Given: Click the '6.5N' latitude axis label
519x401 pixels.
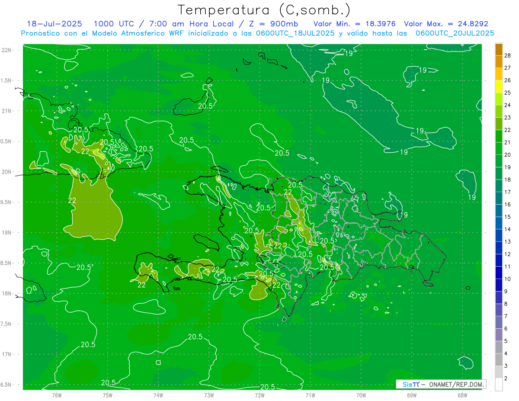Looking at the screenshot, I should (x=6, y=385).
